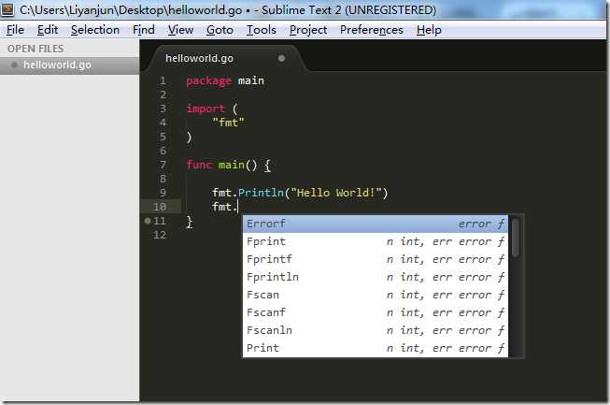Click the autocomplete popup scrollbar thumb
The height and width of the screenshot is (405, 610).
pos(516,238)
